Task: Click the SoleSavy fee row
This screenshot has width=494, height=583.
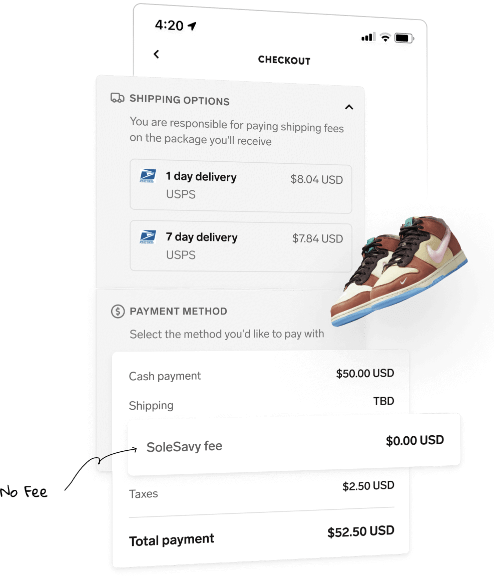Action: click(x=294, y=444)
